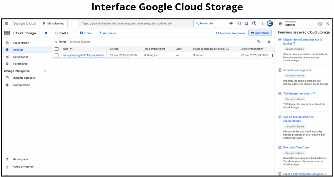The image size is (334, 177).
Task: Open the column display options icon
Action: coord(269,42)
